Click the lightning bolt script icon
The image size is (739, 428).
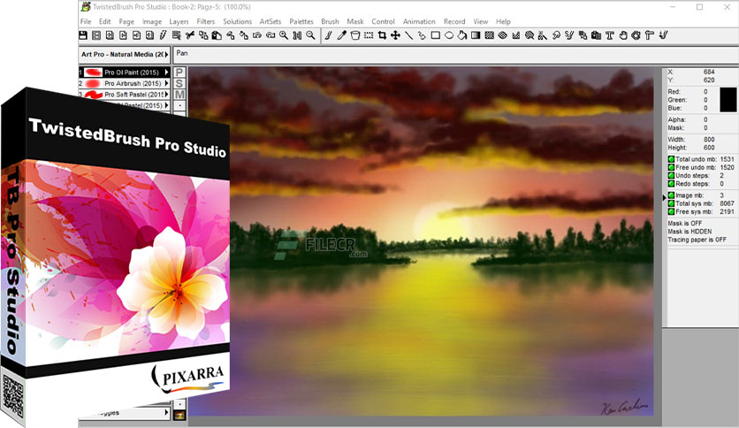click(163, 35)
